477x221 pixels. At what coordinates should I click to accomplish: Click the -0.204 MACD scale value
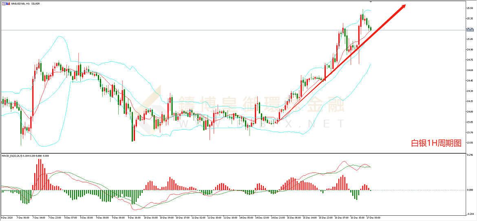point(469,213)
